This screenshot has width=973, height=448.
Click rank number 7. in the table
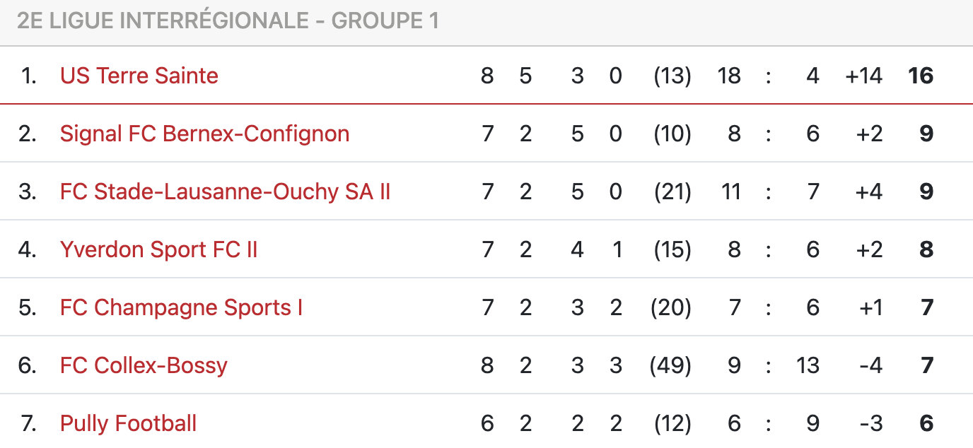click(29, 423)
